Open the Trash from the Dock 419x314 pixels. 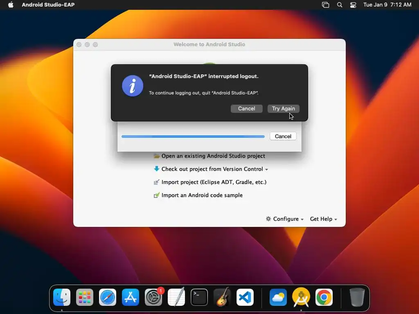tap(357, 297)
